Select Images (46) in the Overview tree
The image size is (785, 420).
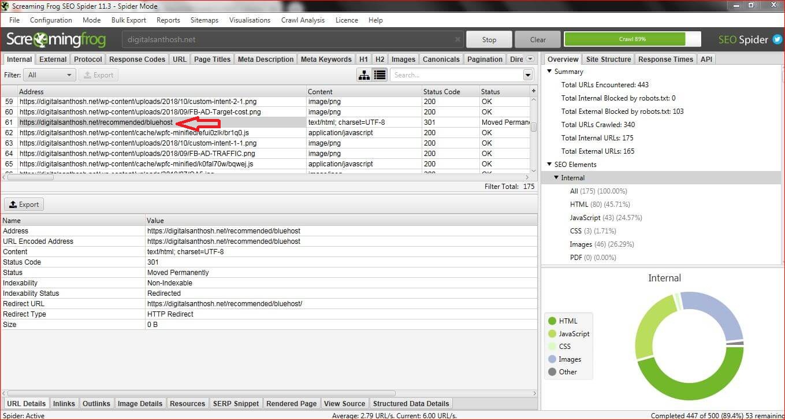pyautogui.click(x=601, y=244)
